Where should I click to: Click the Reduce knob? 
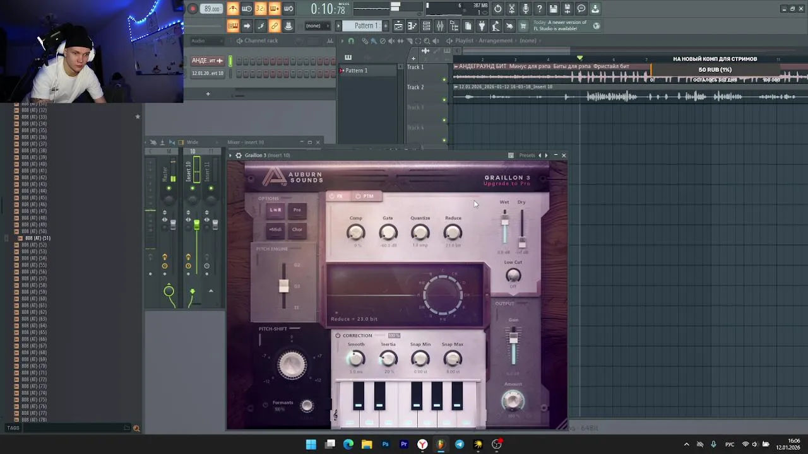453,233
